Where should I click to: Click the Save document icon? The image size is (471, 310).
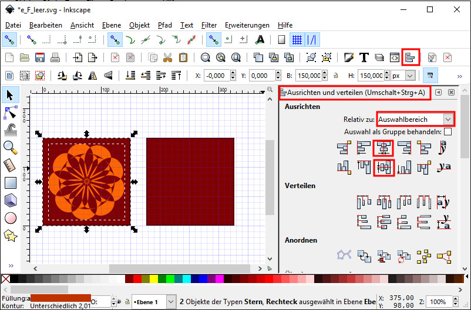click(x=40, y=57)
